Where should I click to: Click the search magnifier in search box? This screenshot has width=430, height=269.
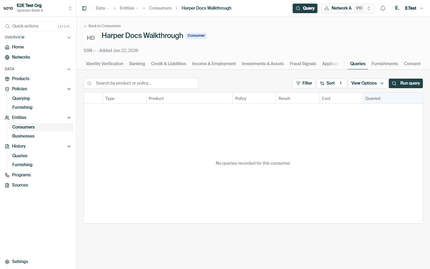coord(89,83)
